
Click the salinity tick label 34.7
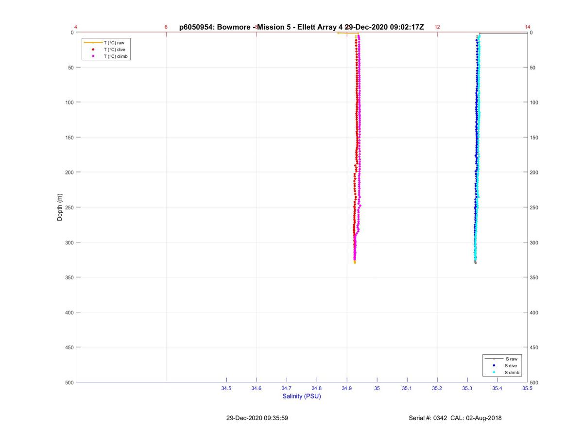[x=287, y=388]
